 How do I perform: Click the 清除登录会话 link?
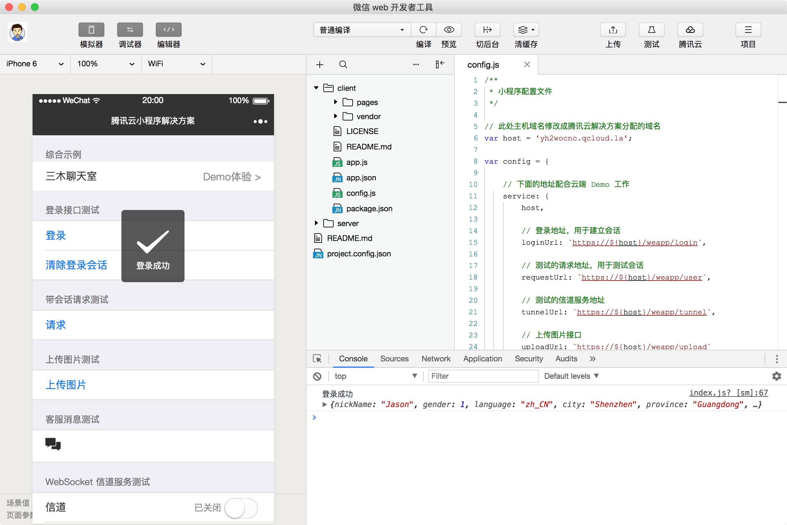click(x=76, y=265)
